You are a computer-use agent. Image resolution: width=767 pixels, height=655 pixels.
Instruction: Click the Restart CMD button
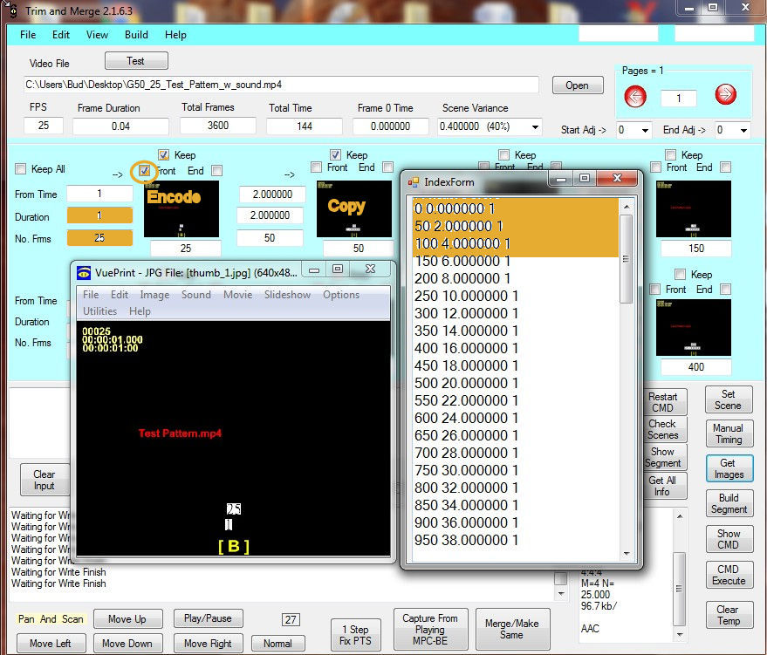pos(663,402)
